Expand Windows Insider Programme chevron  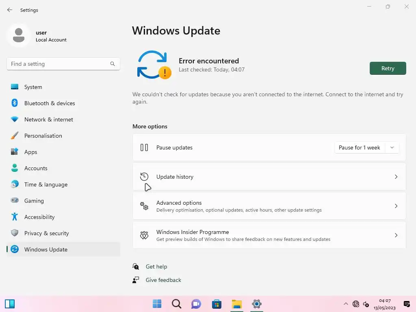[396, 235]
